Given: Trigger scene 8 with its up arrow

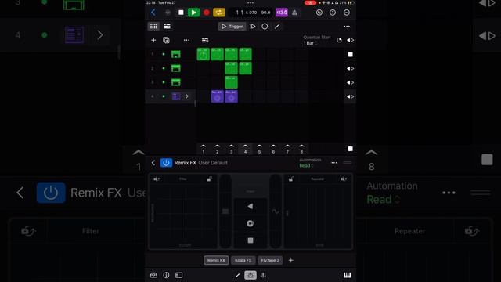Looking at the screenshot, I should pos(301,149).
